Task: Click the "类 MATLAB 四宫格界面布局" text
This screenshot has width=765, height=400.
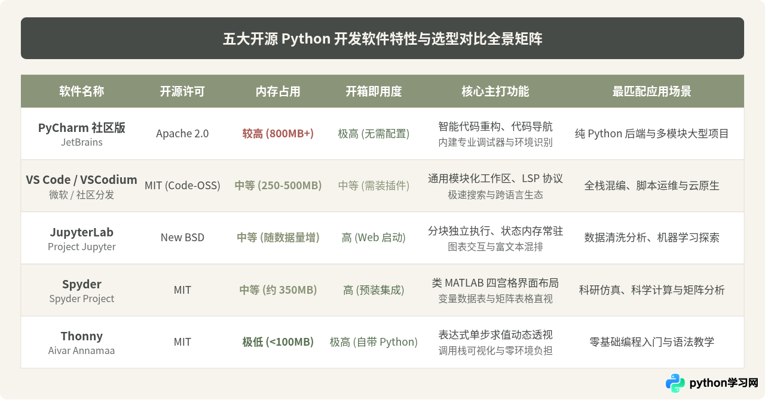Action: [495, 282]
